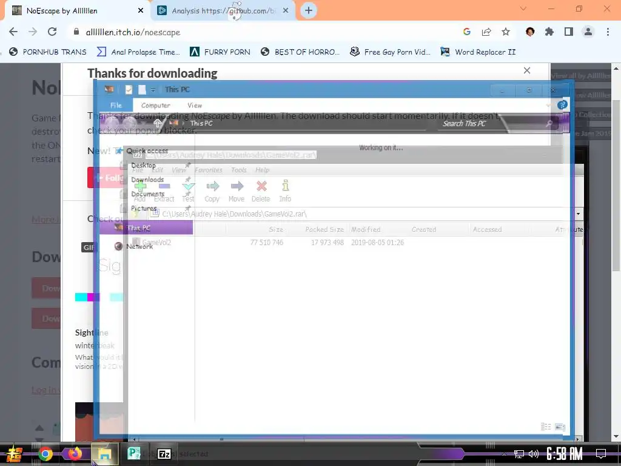Click 7-Zip Copy toolbar icon
This screenshot has width=621, height=466.
[212, 191]
